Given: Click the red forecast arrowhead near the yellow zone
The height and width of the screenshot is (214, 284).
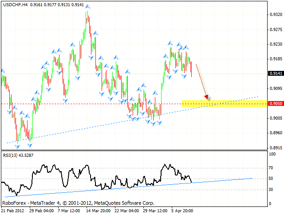Looking at the screenshot, I should point(206,97).
